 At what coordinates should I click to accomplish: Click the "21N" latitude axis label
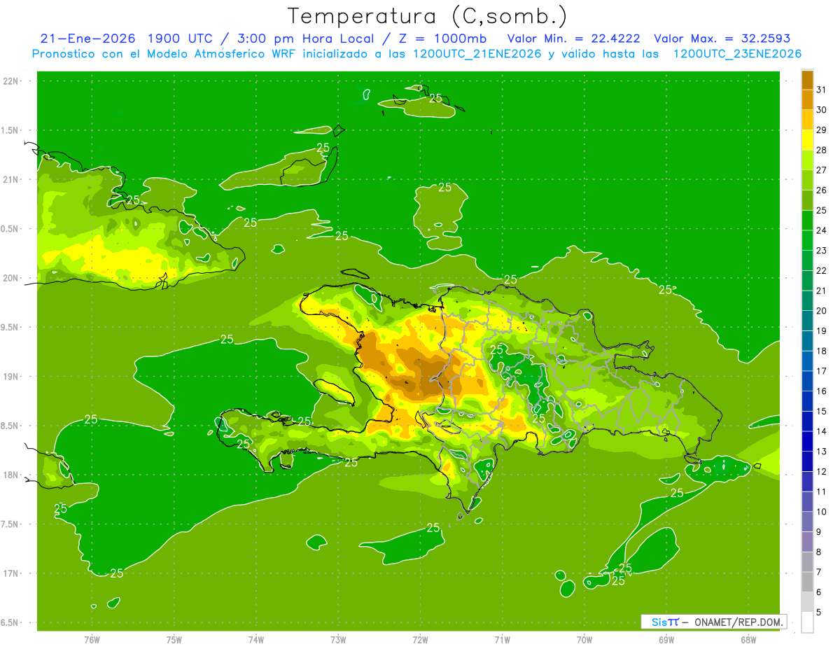(10, 179)
